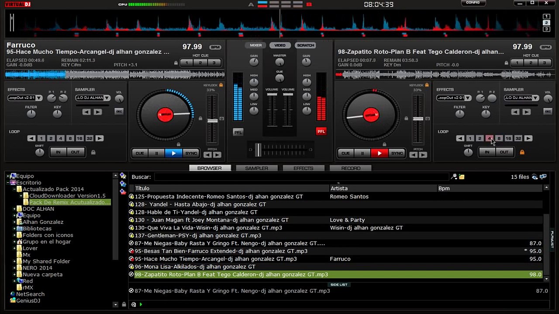Toggle the left deck keylock padlock
This screenshot has height=314, width=559.
[221, 85]
